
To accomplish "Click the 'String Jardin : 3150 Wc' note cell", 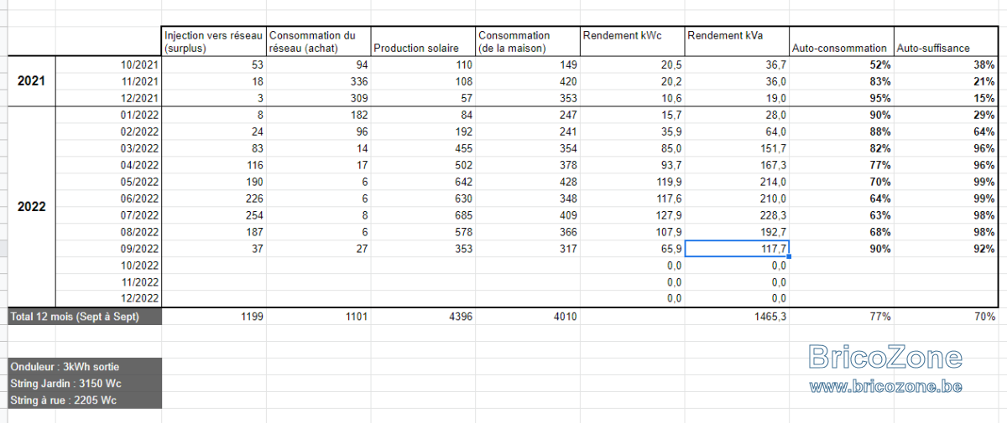I will point(85,384).
